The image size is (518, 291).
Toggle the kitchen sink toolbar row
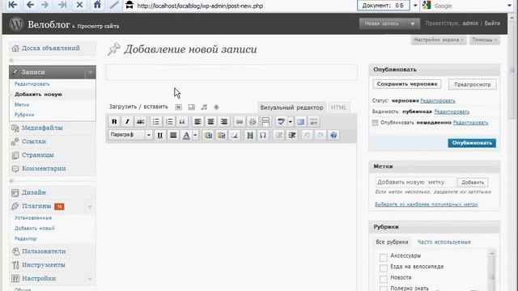point(314,122)
